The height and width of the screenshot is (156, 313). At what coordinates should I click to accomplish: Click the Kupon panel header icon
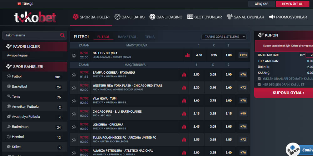(x=261, y=35)
